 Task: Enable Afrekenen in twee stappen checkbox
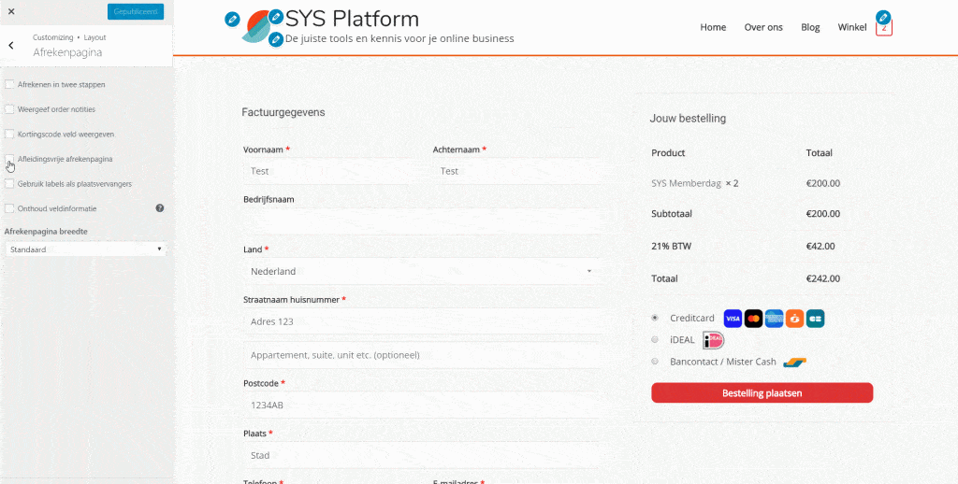[9, 84]
